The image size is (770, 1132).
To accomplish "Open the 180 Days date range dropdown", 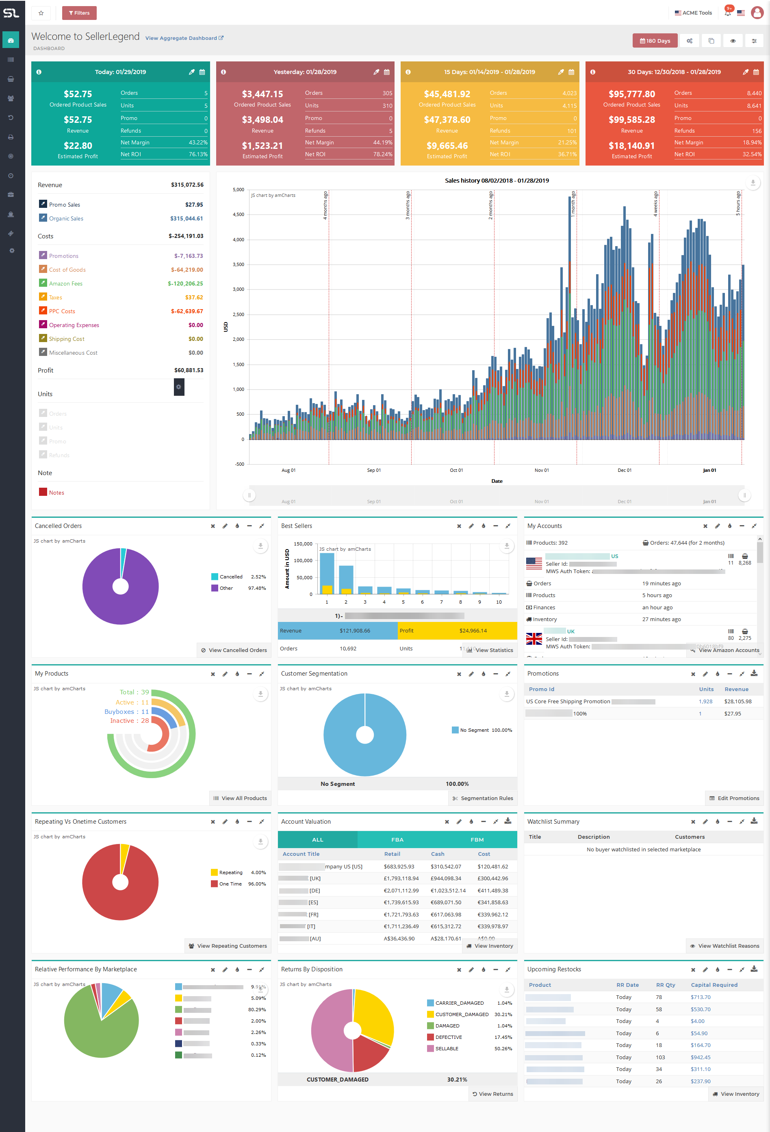I will coord(655,41).
